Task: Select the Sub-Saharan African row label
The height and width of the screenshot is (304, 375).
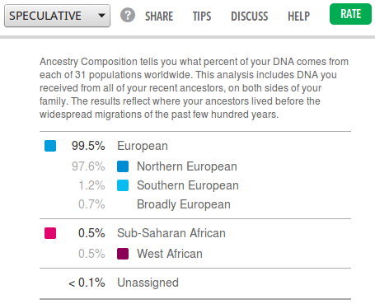Action: tap(171, 233)
